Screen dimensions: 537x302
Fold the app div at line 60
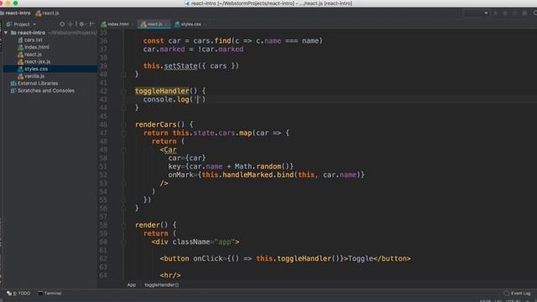click(123, 242)
